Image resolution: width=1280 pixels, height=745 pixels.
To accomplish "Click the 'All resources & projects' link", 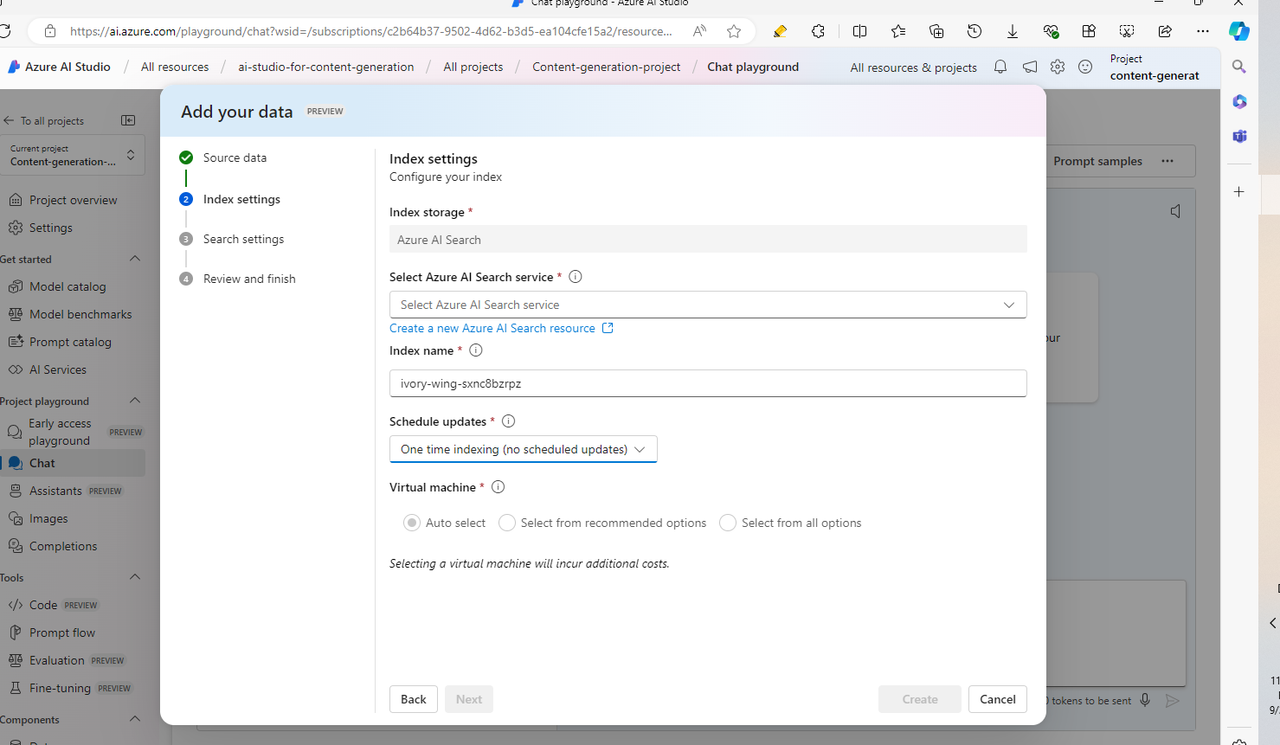I will pyautogui.click(x=913, y=67).
